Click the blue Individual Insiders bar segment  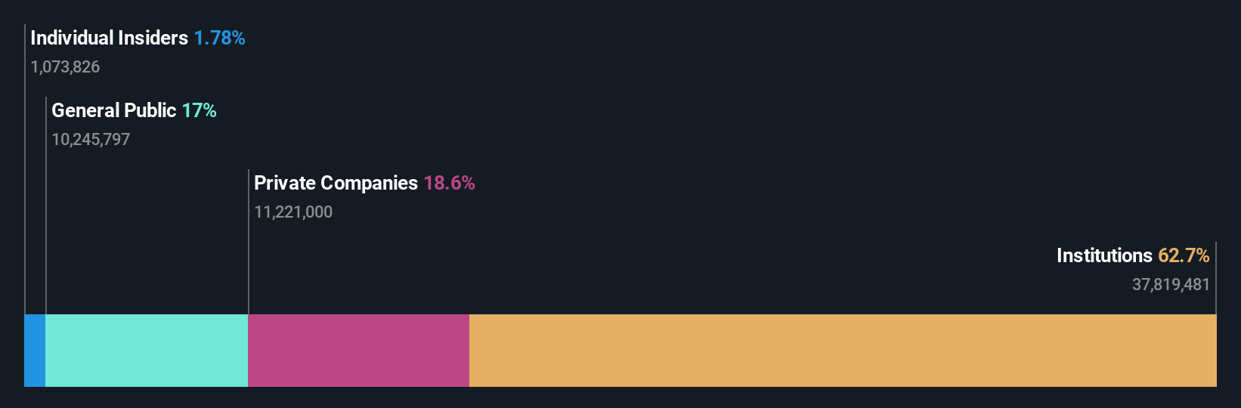click(x=35, y=351)
